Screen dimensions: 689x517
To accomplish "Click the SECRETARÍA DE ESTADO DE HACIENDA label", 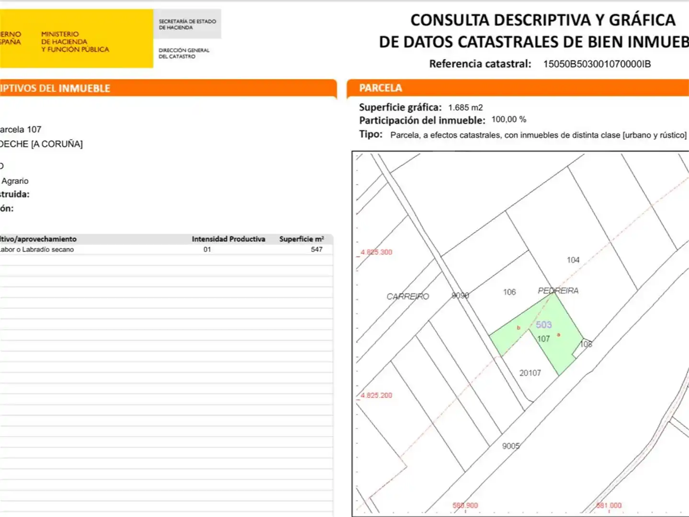I will click(x=187, y=24).
